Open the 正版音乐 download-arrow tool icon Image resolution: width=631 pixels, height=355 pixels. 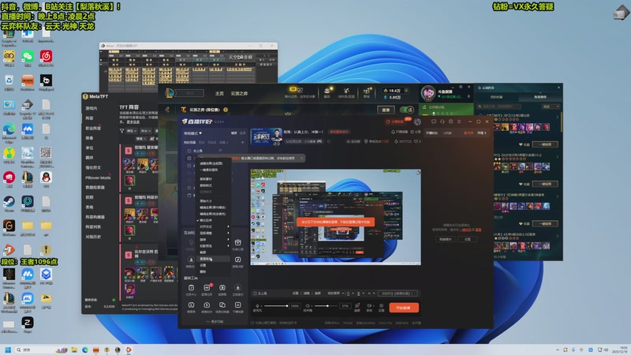pyautogui.click(x=238, y=290)
